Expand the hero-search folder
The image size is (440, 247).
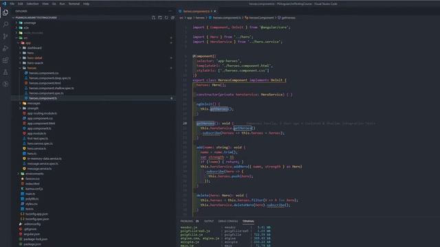click(35, 63)
